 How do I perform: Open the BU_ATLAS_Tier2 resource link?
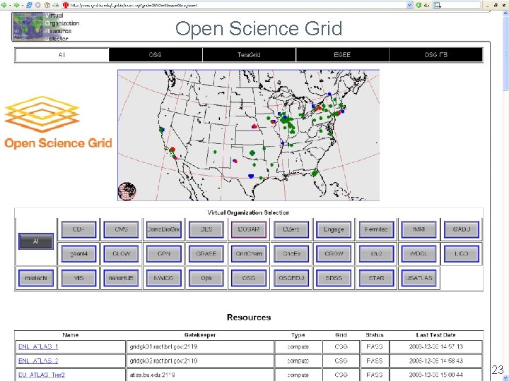point(42,375)
